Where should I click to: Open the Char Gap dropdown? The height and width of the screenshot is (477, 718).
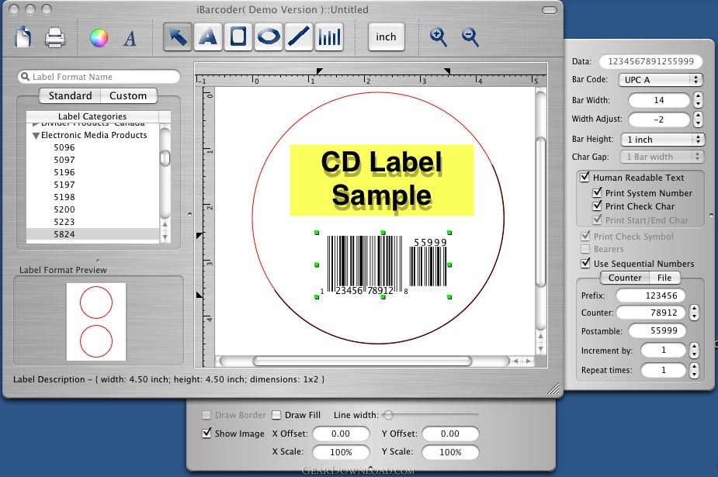pos(661,157)
